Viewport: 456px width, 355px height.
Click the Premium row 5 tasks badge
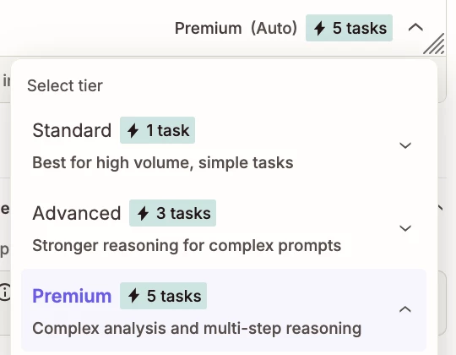(163, 296)
